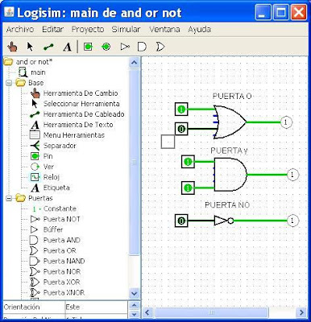The height and width of the screenshot is (322, 311).
Task: Choose Separador in tree
Action: [60, 146]
